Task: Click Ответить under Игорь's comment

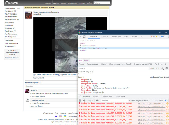Action: coord(42,96)
